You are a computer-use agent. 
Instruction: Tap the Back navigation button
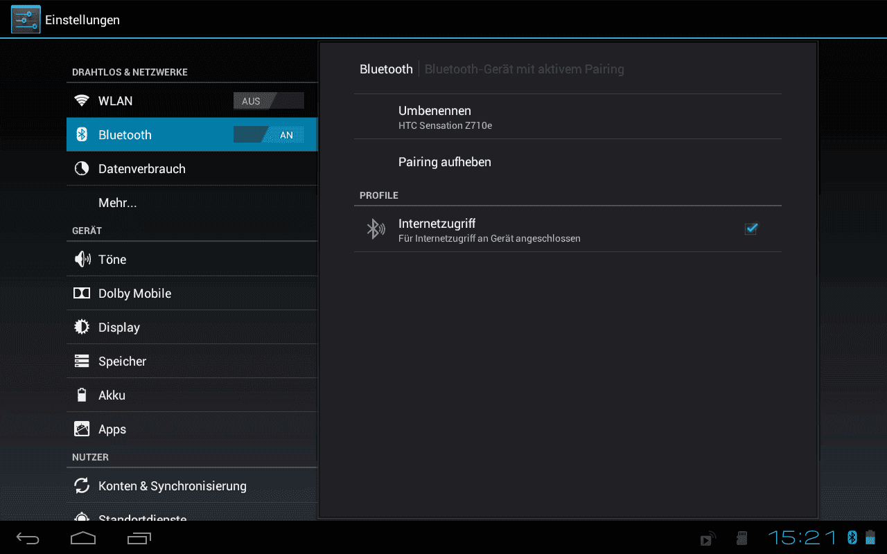click(28, 538)
